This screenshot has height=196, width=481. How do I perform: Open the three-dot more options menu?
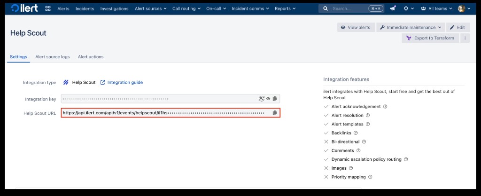[465, 38]
